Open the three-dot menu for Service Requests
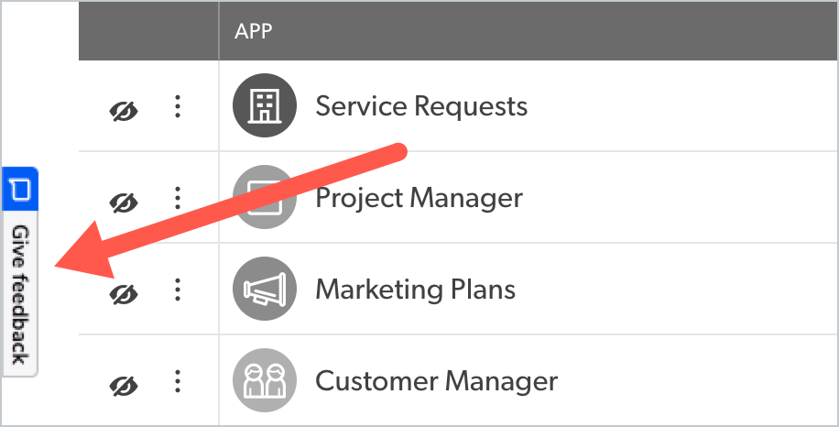Image resolution: width=839 pixels, height=427 pixels. click(178, 106)
